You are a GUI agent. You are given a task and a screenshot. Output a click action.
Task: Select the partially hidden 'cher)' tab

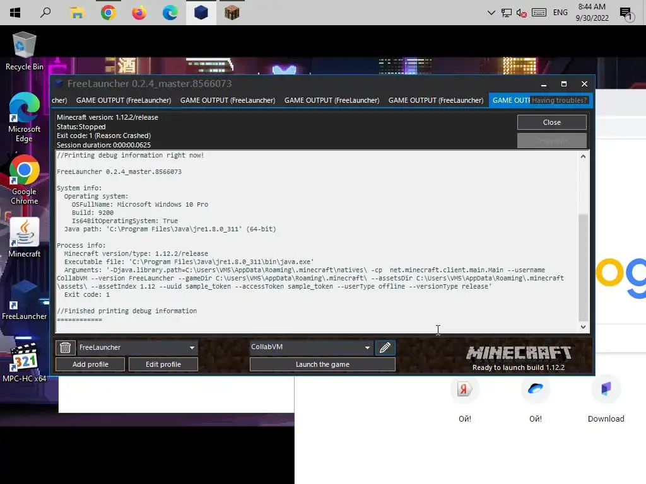pyautogui.click(x=60, y=100)
